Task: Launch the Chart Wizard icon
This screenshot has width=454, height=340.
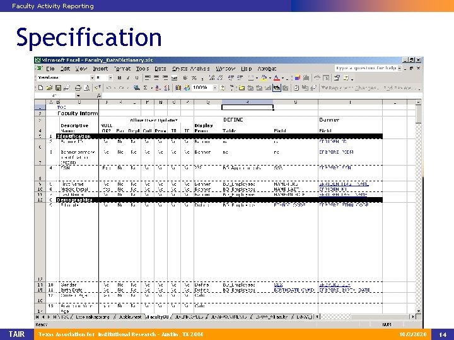Action: click(178, 88)
